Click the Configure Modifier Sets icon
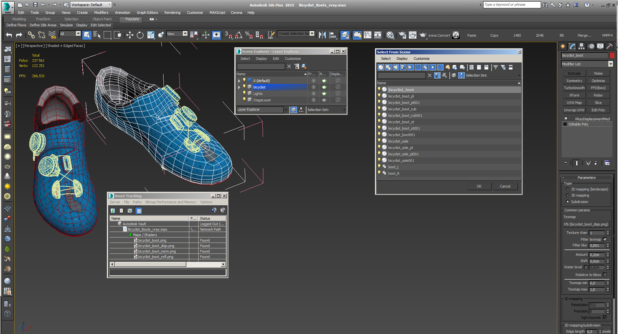The image size is (618, 334). (607, 163)
